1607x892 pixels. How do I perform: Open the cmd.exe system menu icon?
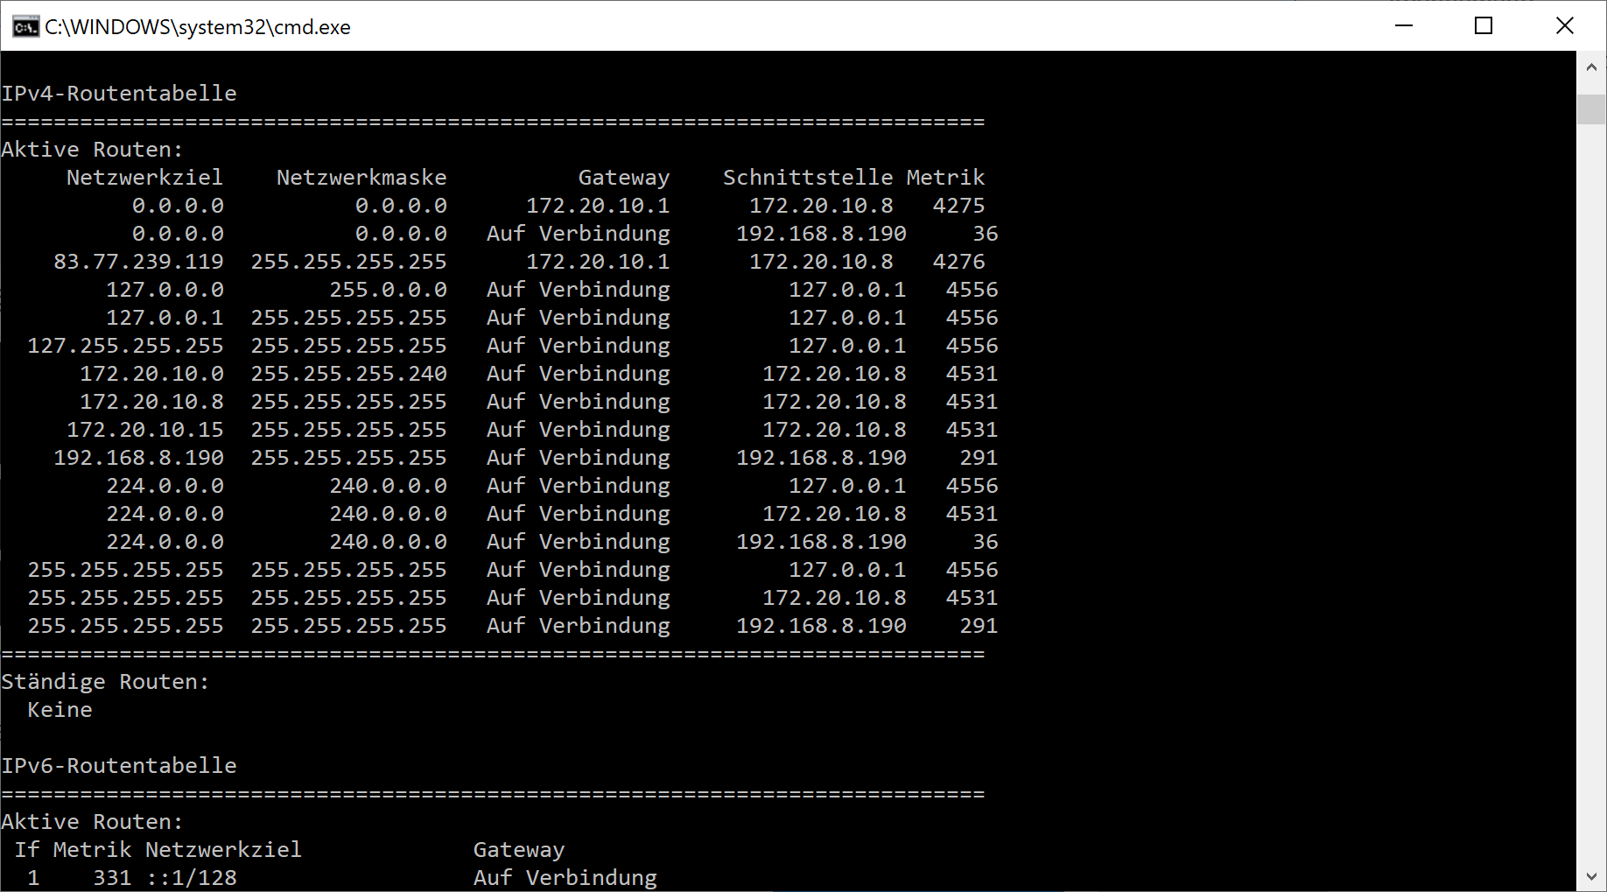point(25,27)
